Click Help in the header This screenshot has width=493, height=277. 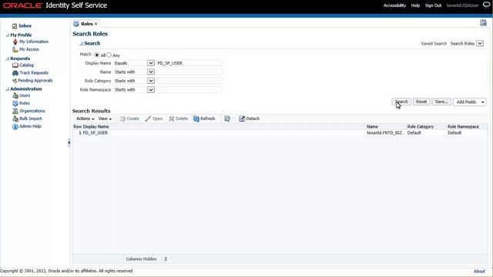415,5
